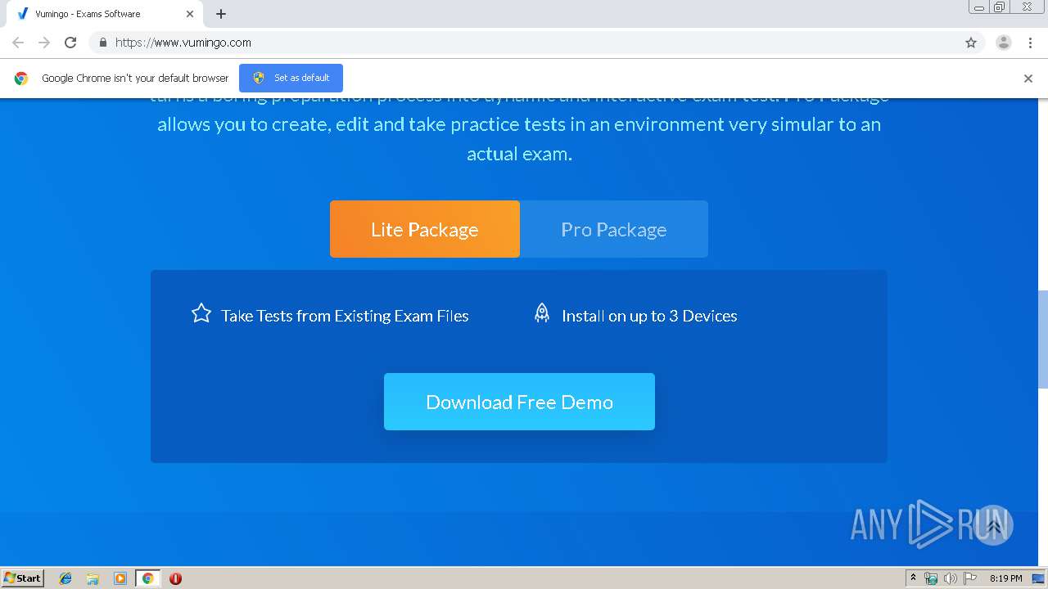Click the star icon beside Take Tests
The image size is (1048, 589).
201,313
